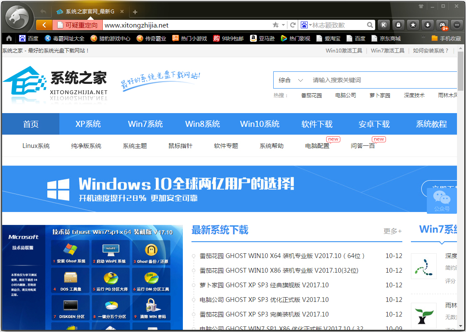Click the address bar URL field
The image size is (466, 332).
pos(187,25)
